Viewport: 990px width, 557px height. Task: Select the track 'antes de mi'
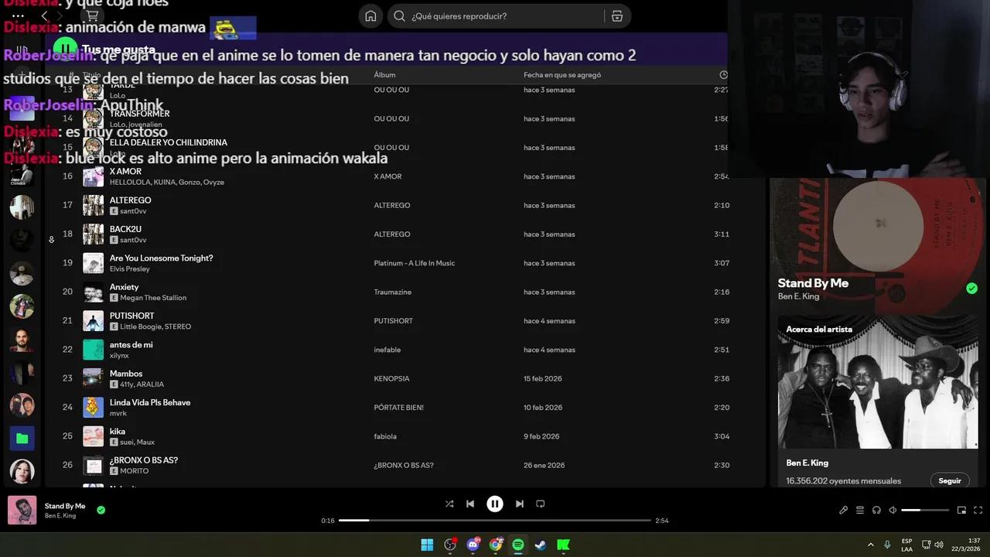[131, 345]
